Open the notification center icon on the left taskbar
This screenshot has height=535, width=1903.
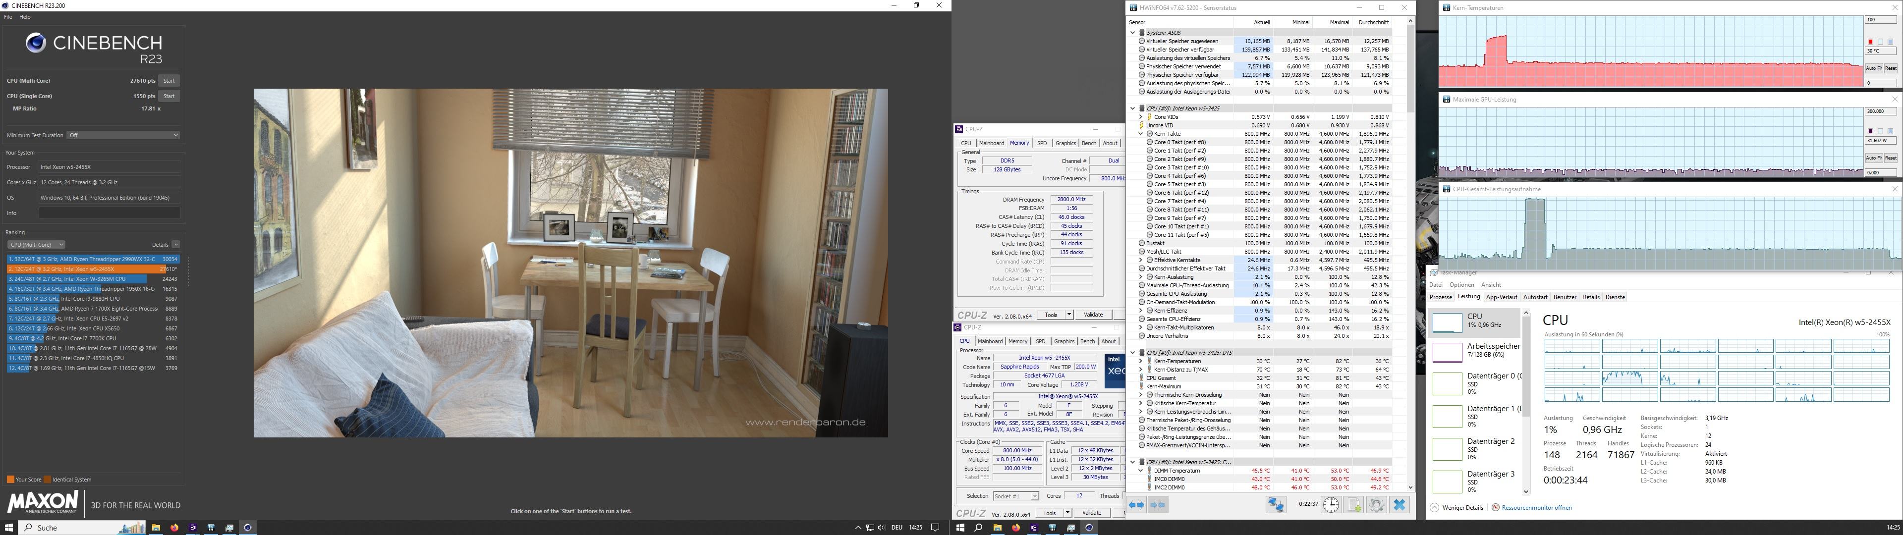[x=935, y=528]
